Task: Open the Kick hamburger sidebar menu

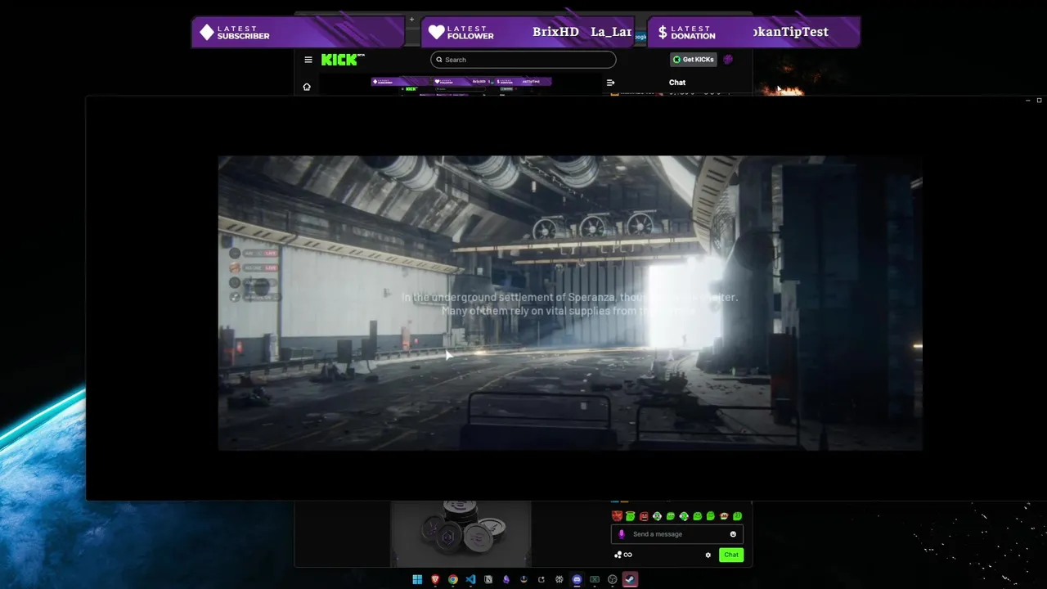Action: pyautogui.click(x=308, y=60)
